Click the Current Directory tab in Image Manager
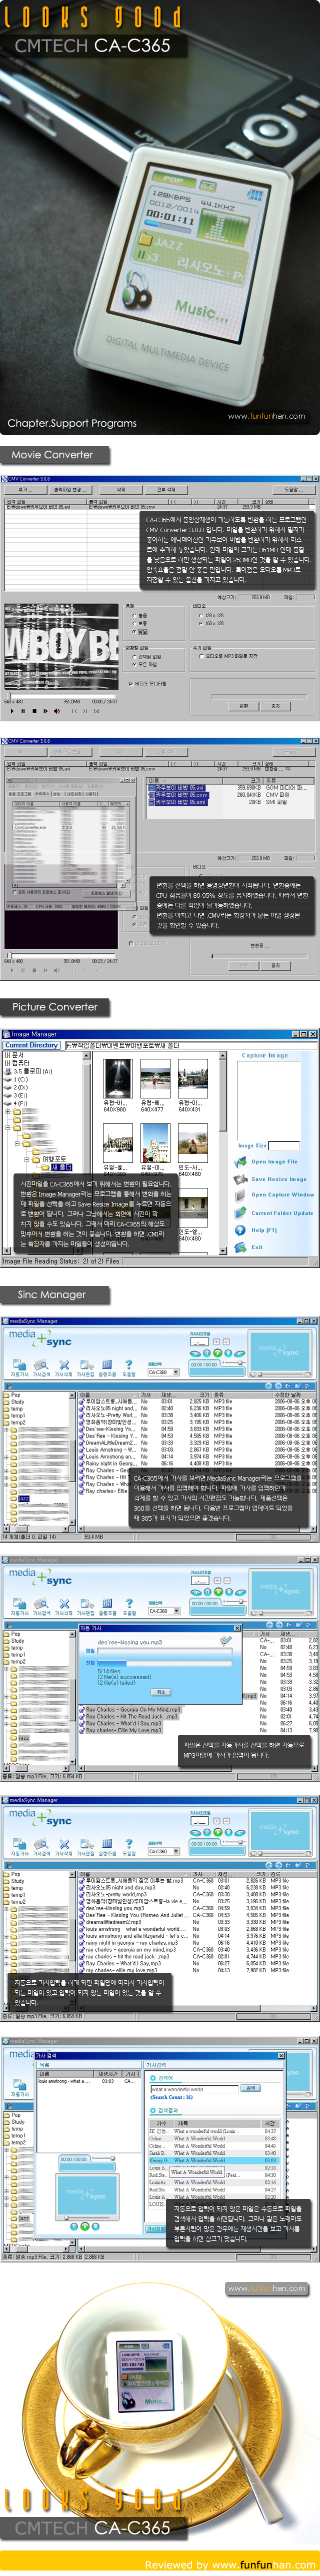The height and width of the screenshot is (2576, 320). coord(32,1045)
